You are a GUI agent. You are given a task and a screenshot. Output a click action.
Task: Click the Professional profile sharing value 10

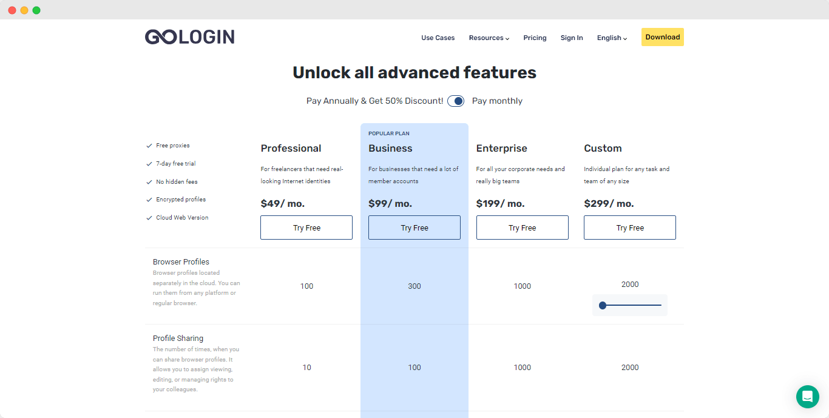pos(306,368)
